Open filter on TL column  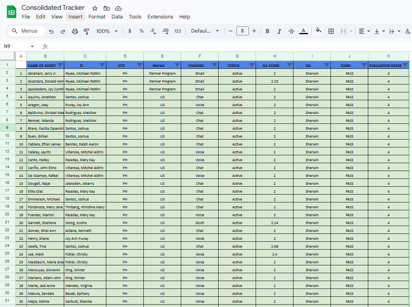(102, 65)
